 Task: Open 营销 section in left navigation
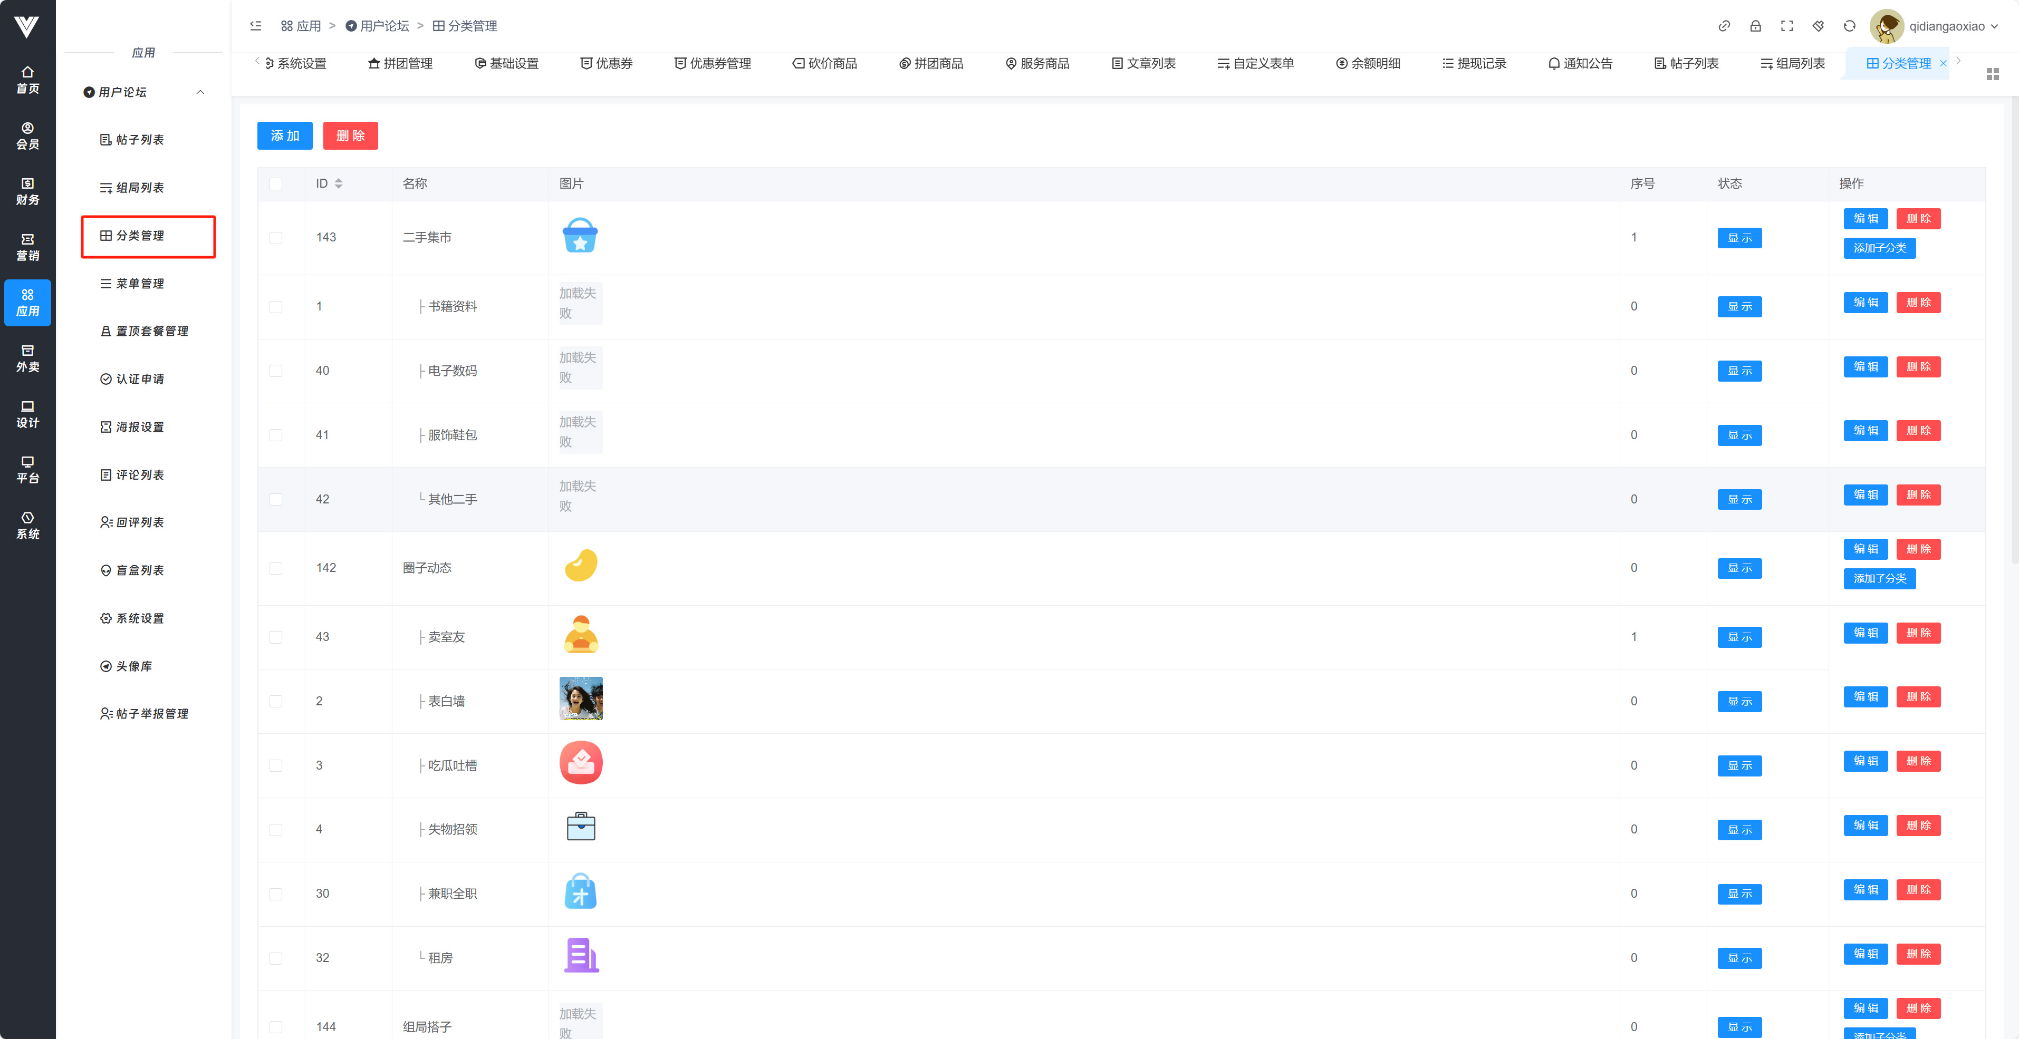(x=27, y=247)
